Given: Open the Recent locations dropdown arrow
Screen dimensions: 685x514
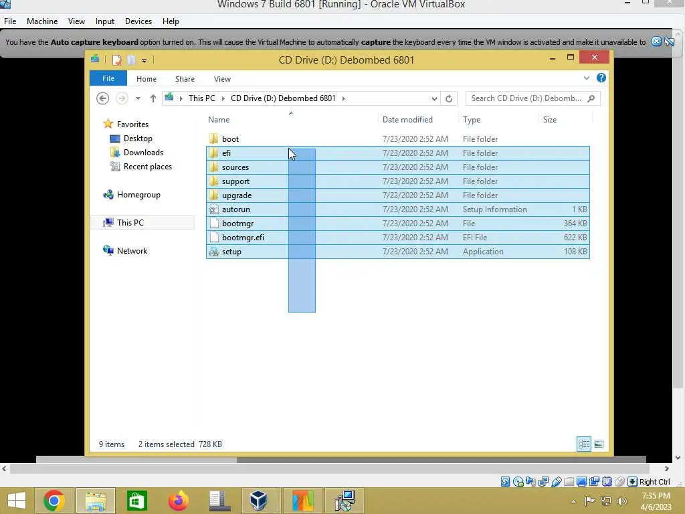Looking at the screenshot, I should point(138,98).
